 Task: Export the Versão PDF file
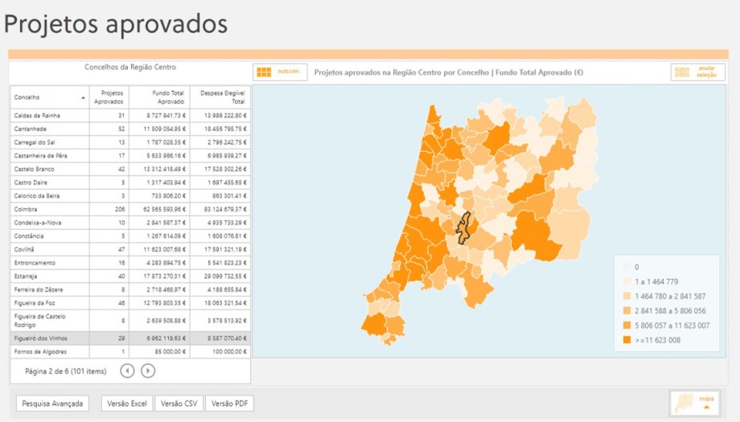[229, 404]
